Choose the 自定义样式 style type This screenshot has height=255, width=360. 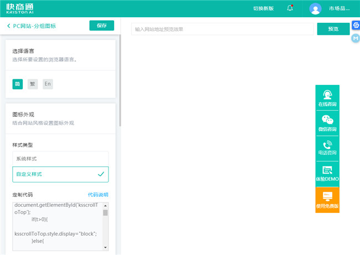[60, 174]
